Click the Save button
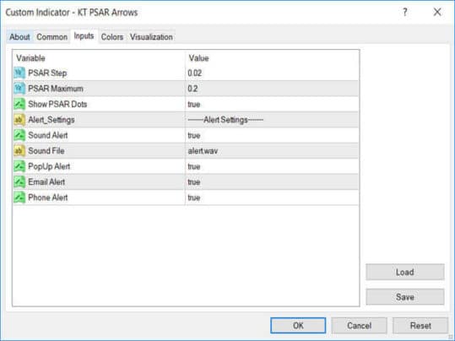Screen dimensions: 455x341 [405, 296]
